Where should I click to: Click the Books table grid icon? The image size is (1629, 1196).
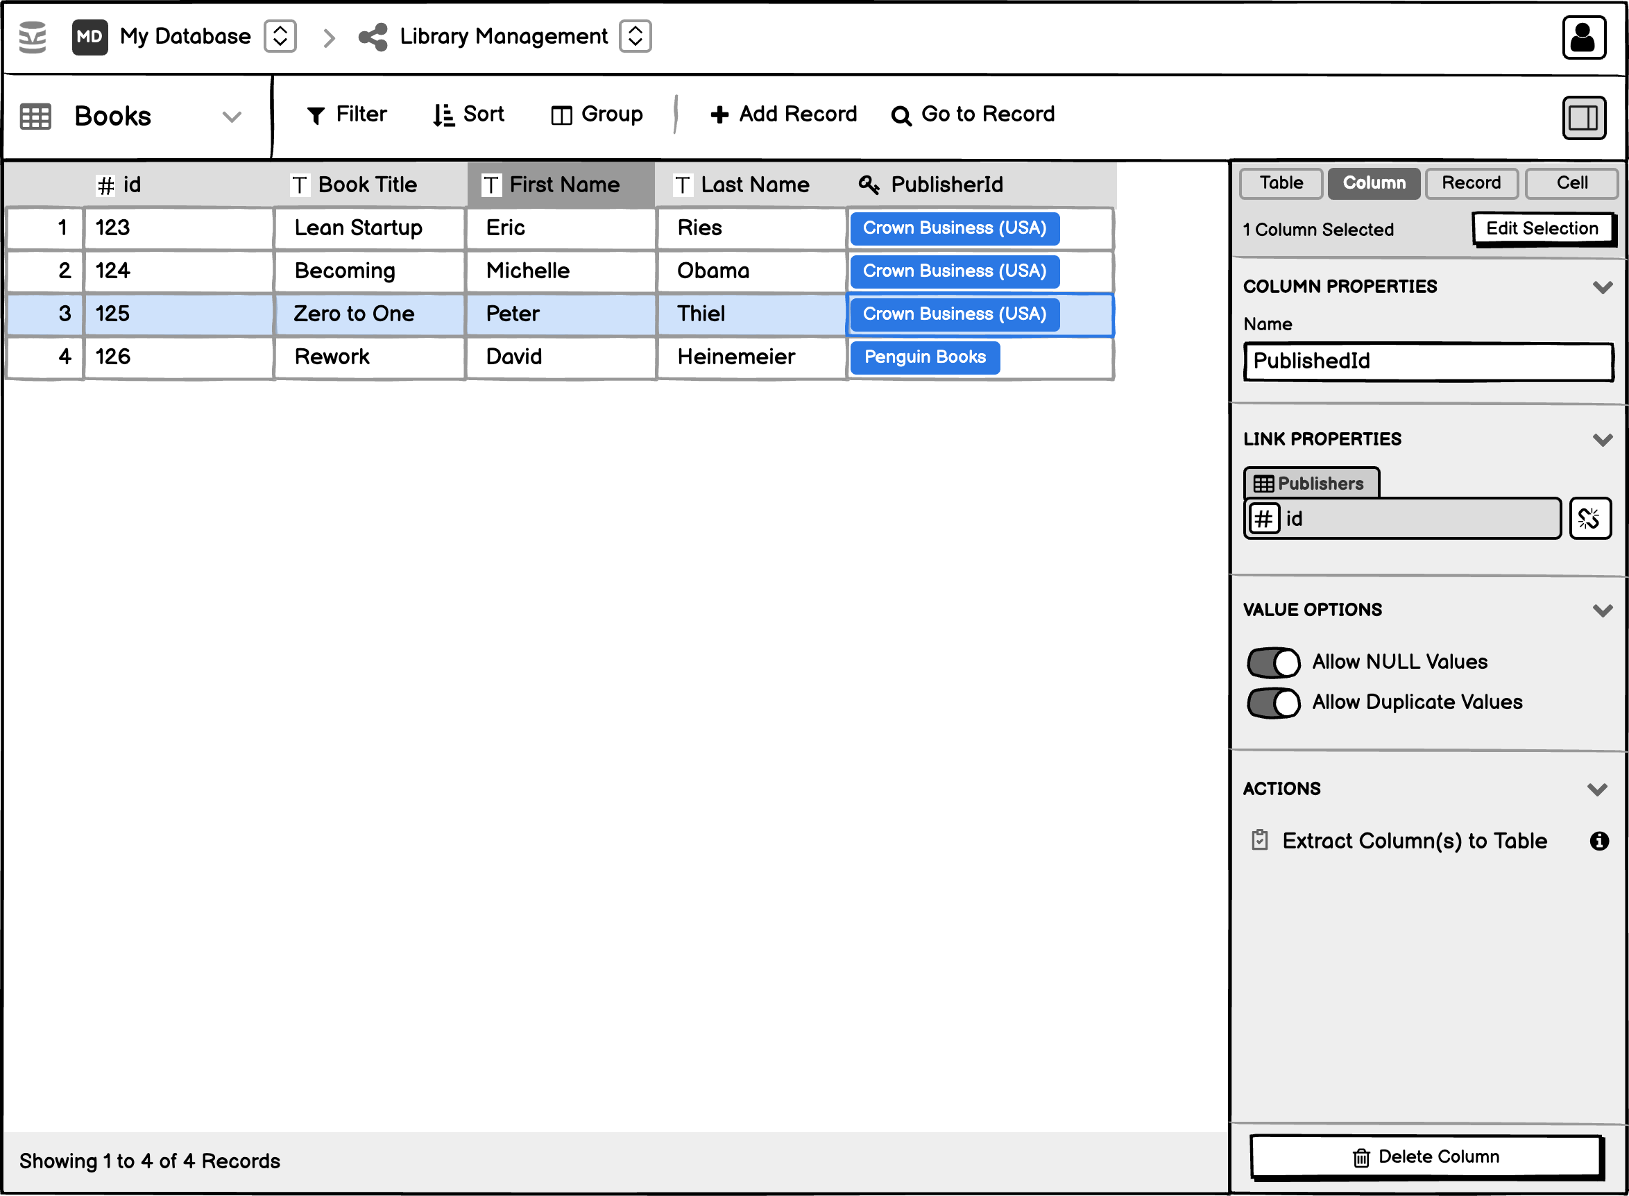coord(35,117)
